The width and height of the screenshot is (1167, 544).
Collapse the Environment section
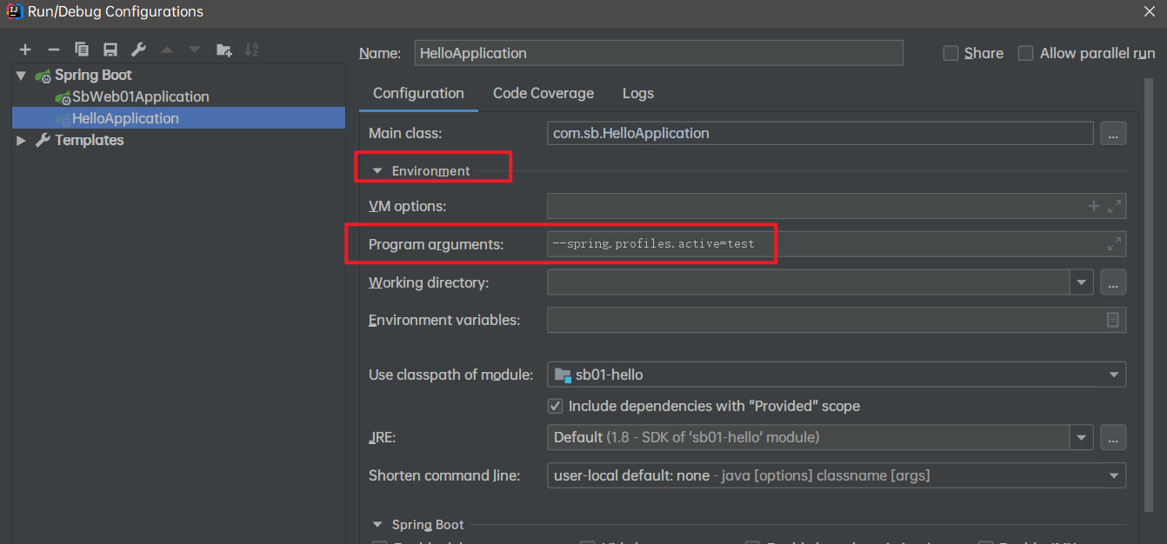(377, 171)
